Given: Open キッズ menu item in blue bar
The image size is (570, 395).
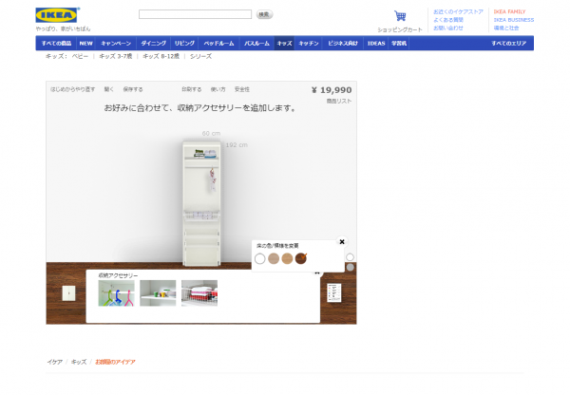Looking at the screenshot, I should (x=284, y=44).
